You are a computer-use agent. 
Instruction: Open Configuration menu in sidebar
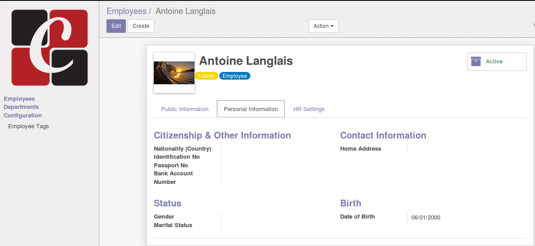[23, 116]
